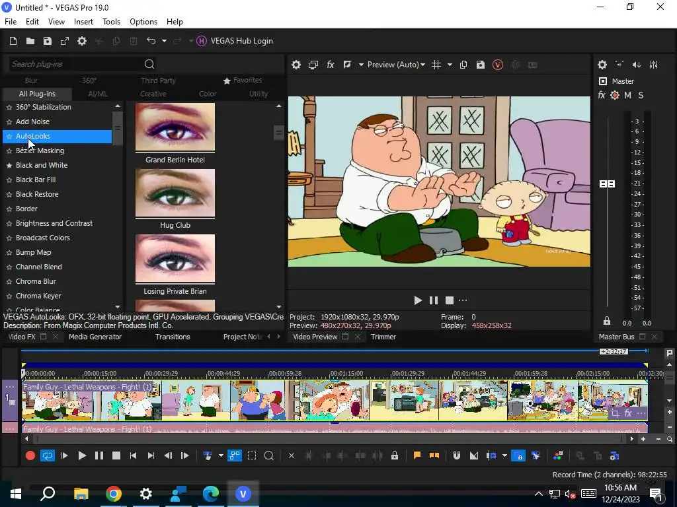Screen dimensions: 677x507
Task: Undo the last action
Action: (151, 41)
